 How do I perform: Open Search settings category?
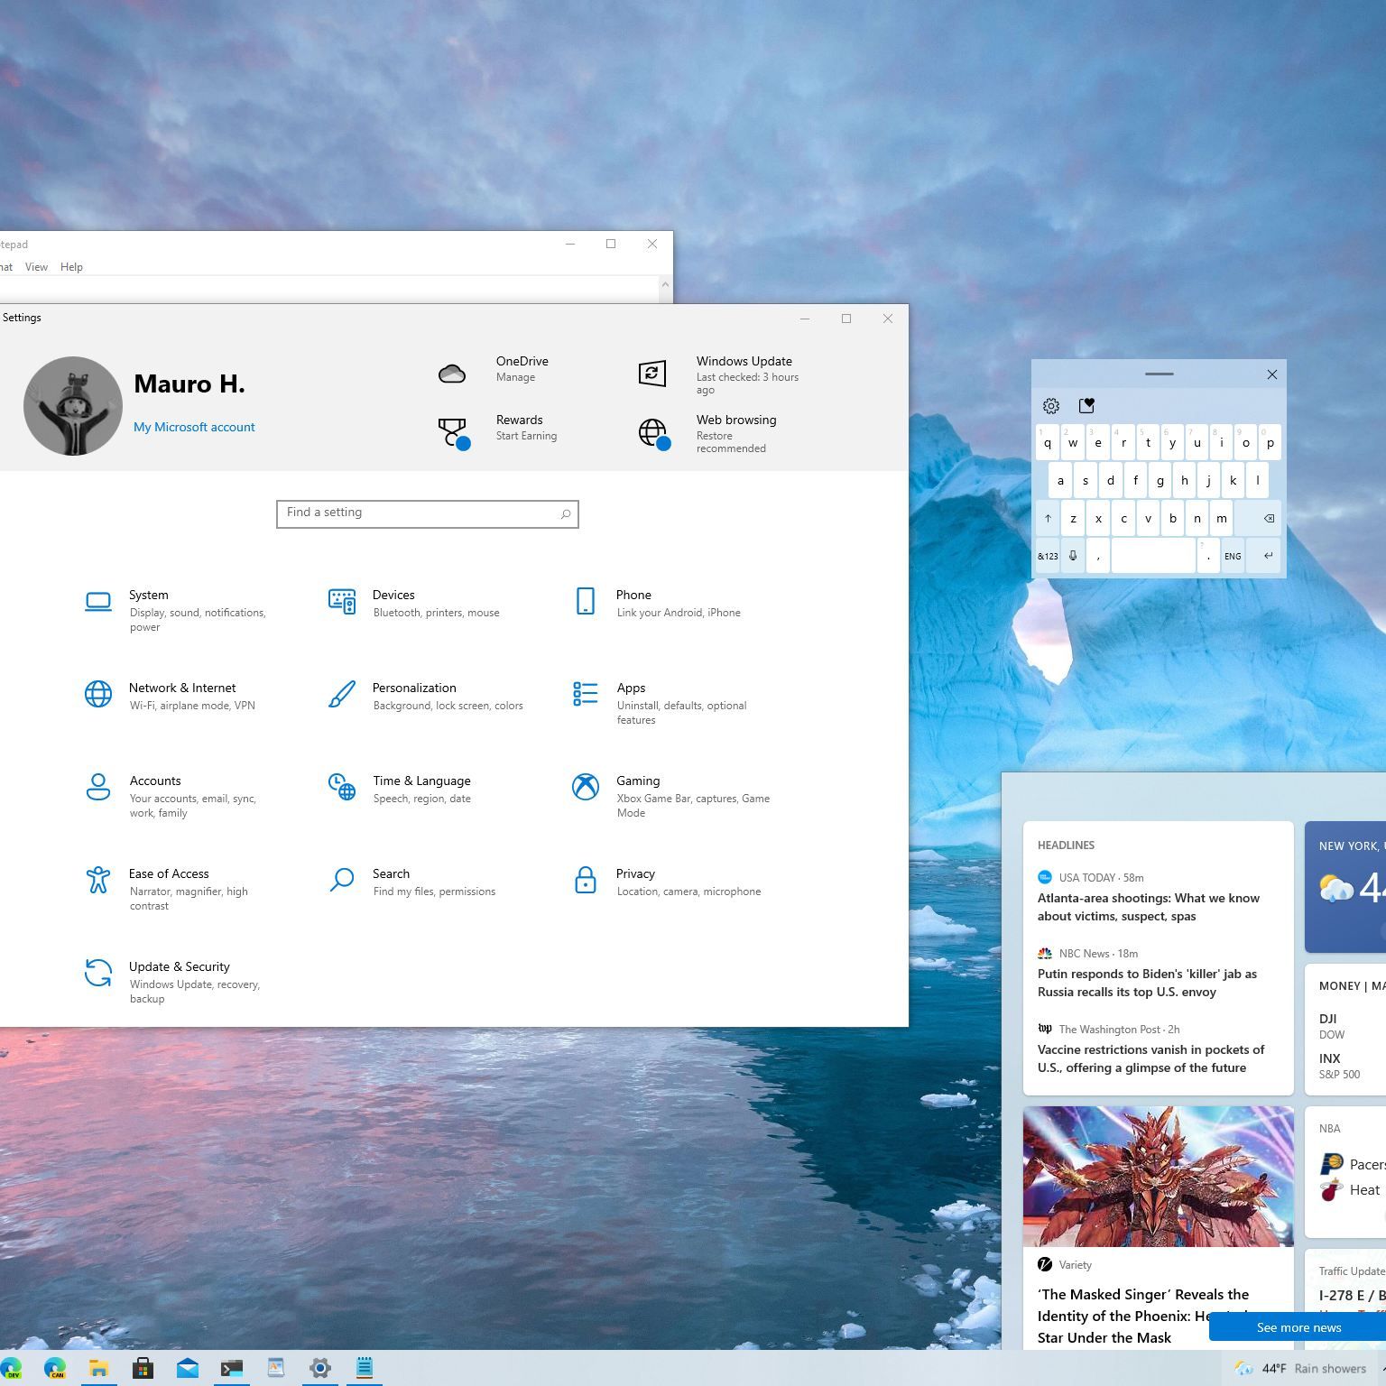click(x=411, y=882)
